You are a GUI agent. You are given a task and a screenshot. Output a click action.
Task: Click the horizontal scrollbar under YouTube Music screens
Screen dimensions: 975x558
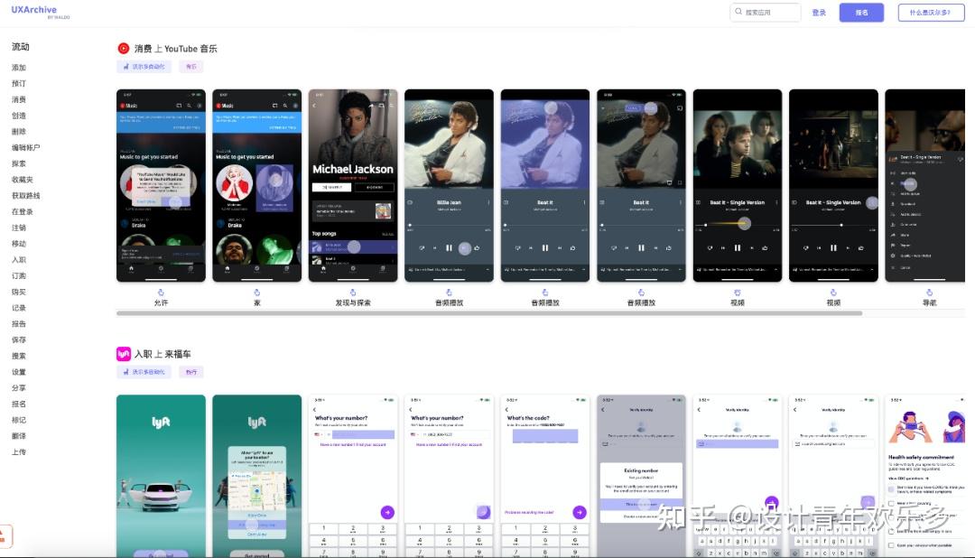[488, 313]
